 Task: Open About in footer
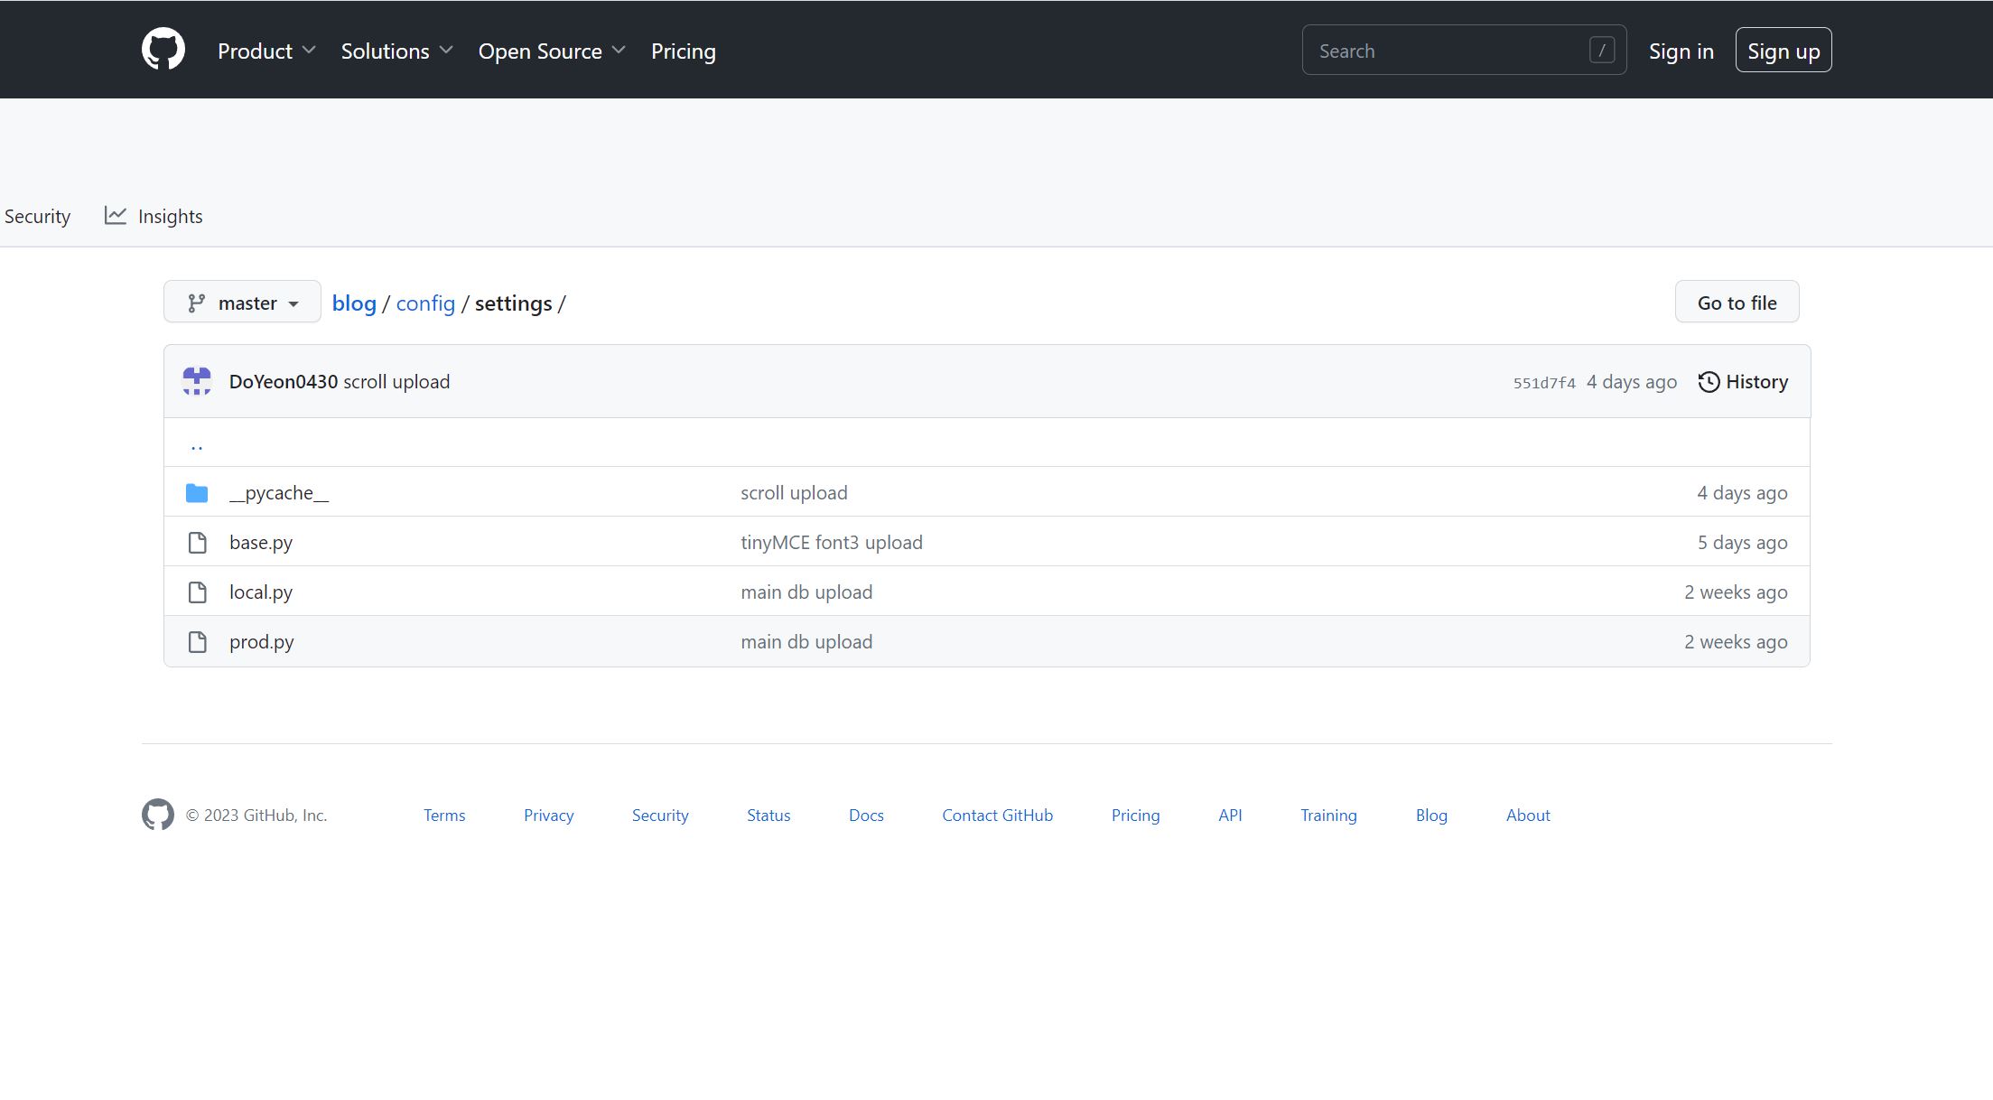point(1528,815)
